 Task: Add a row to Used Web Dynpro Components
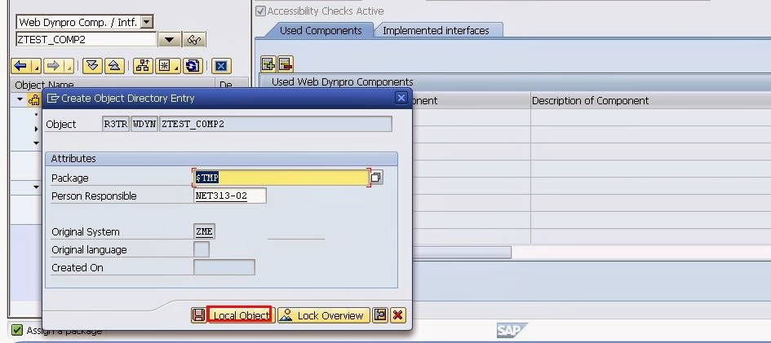(x=268, y=64)
